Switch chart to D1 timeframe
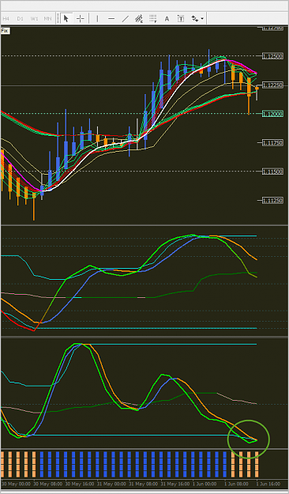289x494 pixels. (x=21, y=19)
